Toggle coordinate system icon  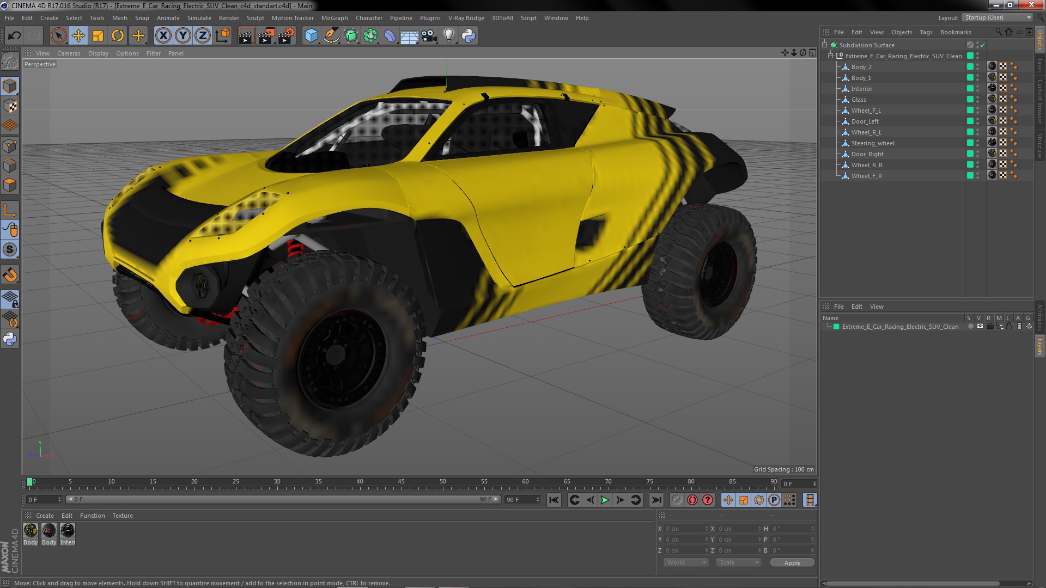point(222,36)
